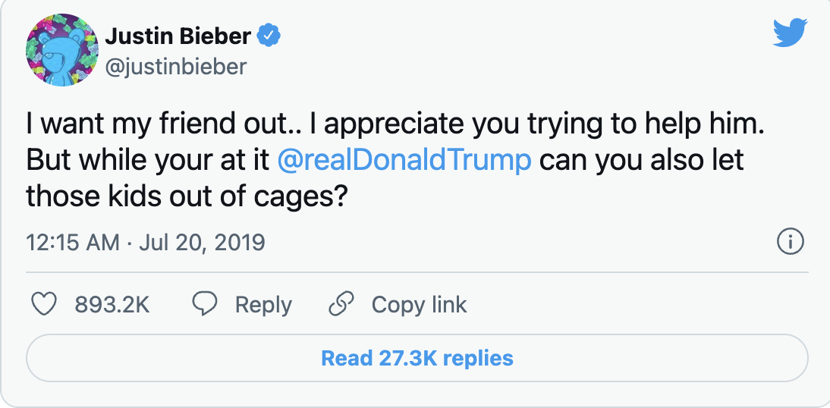Viewport: 830px width, 408px height.
Task: Click the reply speech bubble icon
Action: (x=205, y=305)
